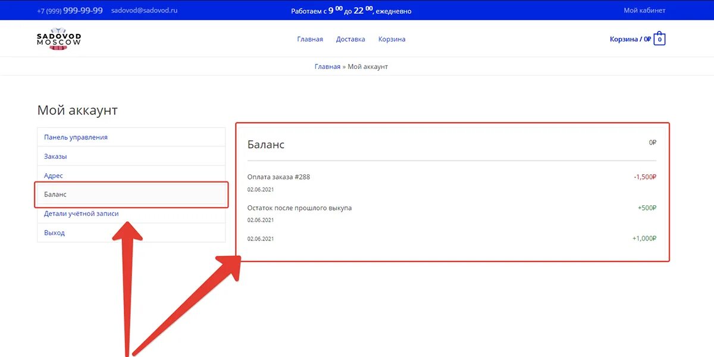Open Панель управления in the account sidebar
The height and width of the screenshot is (357, 714).
coord(131,137)
